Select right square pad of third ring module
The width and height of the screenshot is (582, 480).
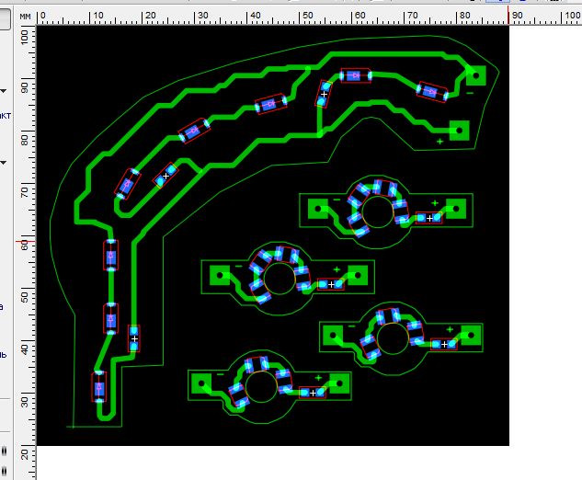[471, 336]
